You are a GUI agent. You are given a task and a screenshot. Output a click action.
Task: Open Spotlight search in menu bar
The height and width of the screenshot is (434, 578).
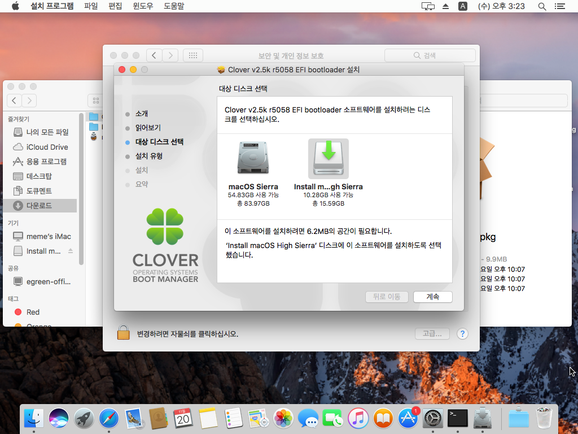click(x=542, y=6)
